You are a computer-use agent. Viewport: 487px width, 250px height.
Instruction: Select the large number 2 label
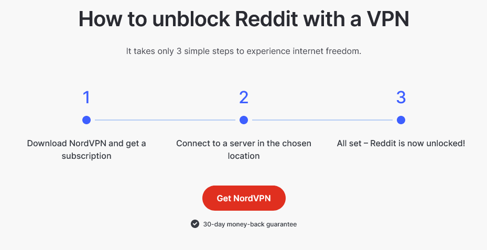tap(244, 97)
